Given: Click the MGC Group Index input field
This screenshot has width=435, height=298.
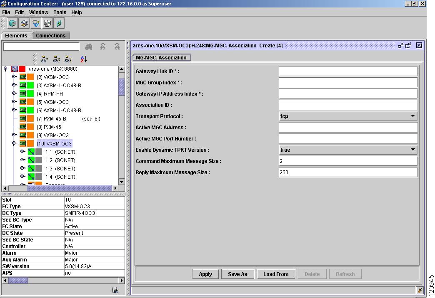Looking at the screenshot, I should click(348, 82).
